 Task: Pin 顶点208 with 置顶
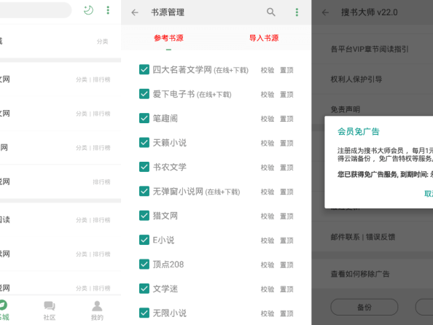(x=286, y=265)
